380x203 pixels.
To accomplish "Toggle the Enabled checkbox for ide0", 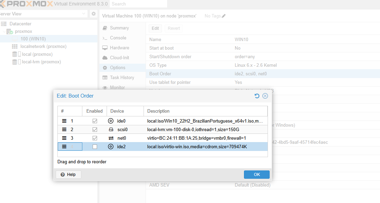I will pos(95,121).
